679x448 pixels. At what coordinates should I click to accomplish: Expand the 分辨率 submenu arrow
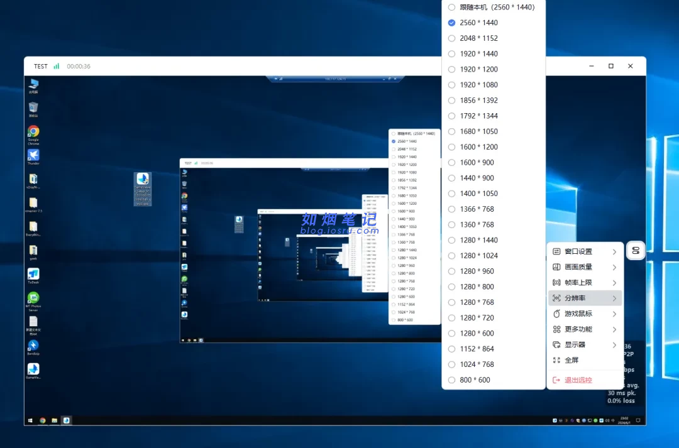point(614,298)
